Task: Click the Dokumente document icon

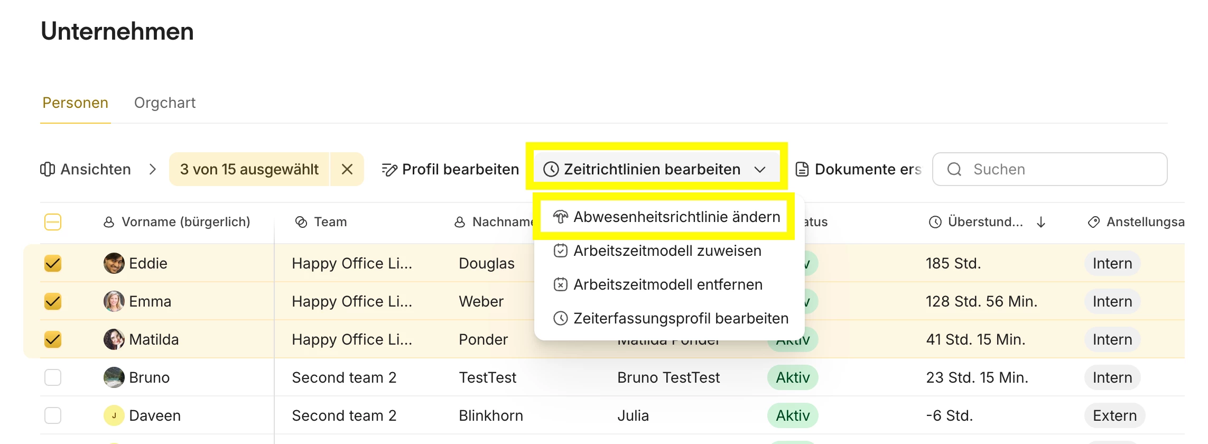Action: 802,169
